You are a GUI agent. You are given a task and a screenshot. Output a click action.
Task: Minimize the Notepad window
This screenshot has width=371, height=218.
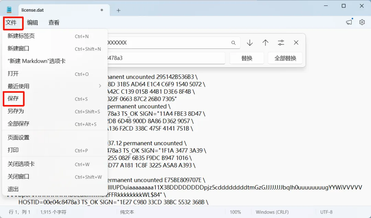click(x=326, y=6)
